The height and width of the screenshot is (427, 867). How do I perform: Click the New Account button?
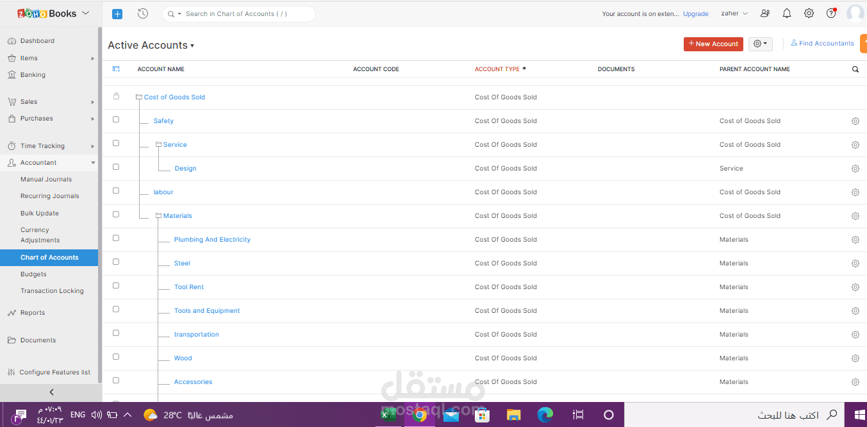click(713, 44)
